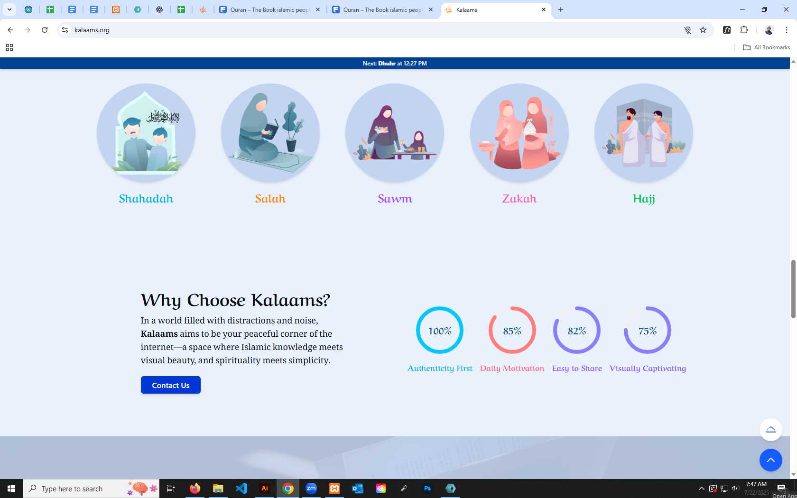Click the crossed-out icon next to the bookmark star
The width and height of the screenshot is (797, 498).
(687, 30)
